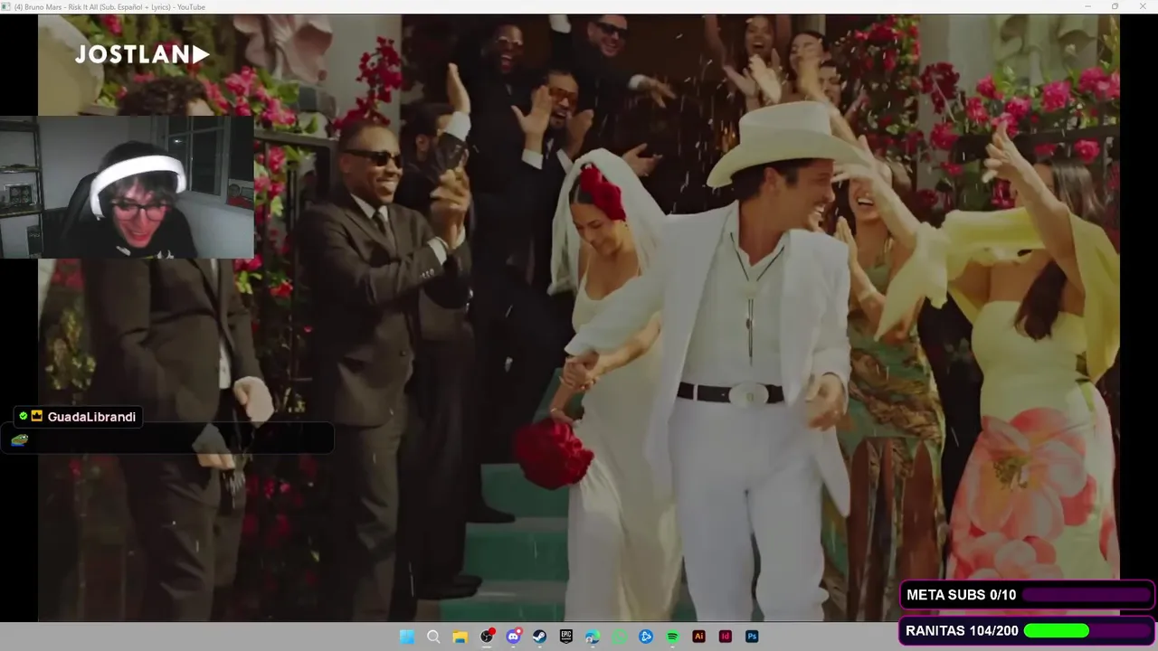Minimize the YouTube window
This screenshot has width=1158, height=651.
pos(1088,6)
